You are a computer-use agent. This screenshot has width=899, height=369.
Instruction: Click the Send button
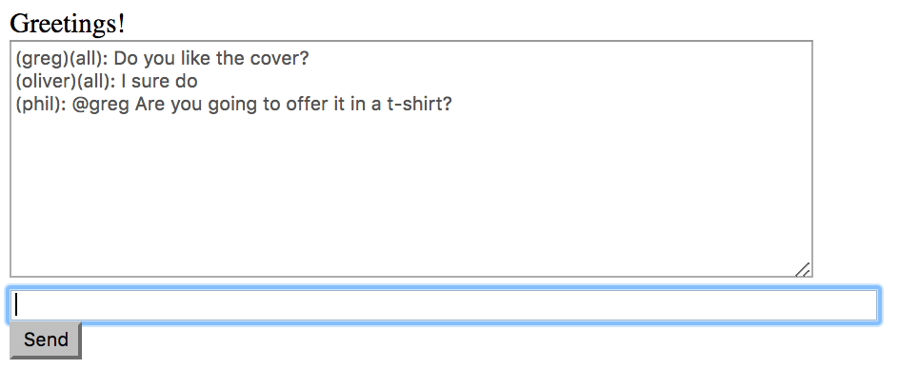[x=46, y=340]
